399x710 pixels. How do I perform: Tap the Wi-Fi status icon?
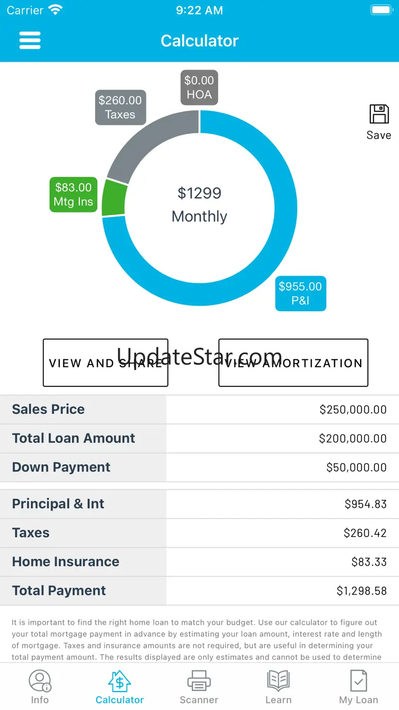pyautogui.click(x=55, y=10)
